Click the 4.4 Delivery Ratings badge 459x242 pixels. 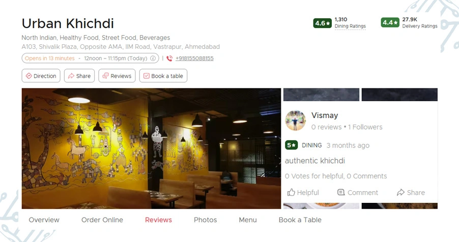[x=390, y=22]
